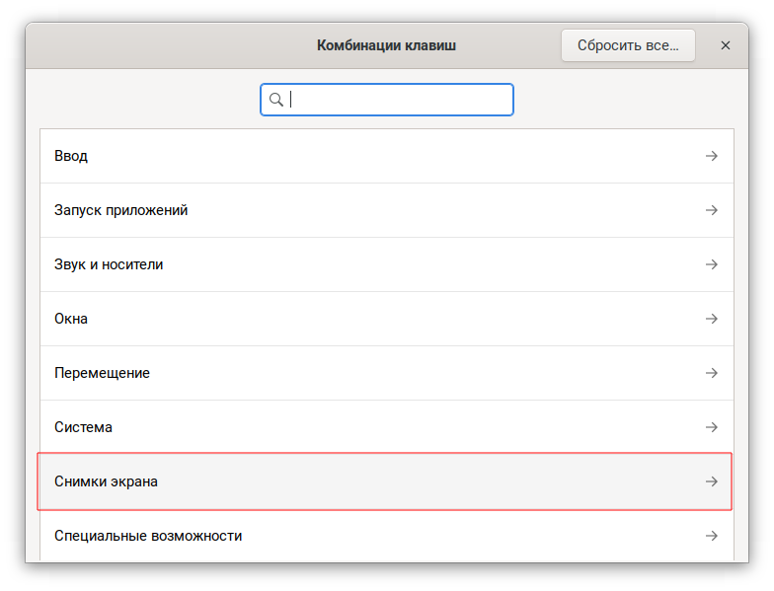Expand "Звук и носители" via its arrow
Image resolution: width=774 pixels, height=591 pixels.
(x=711, y=264)
